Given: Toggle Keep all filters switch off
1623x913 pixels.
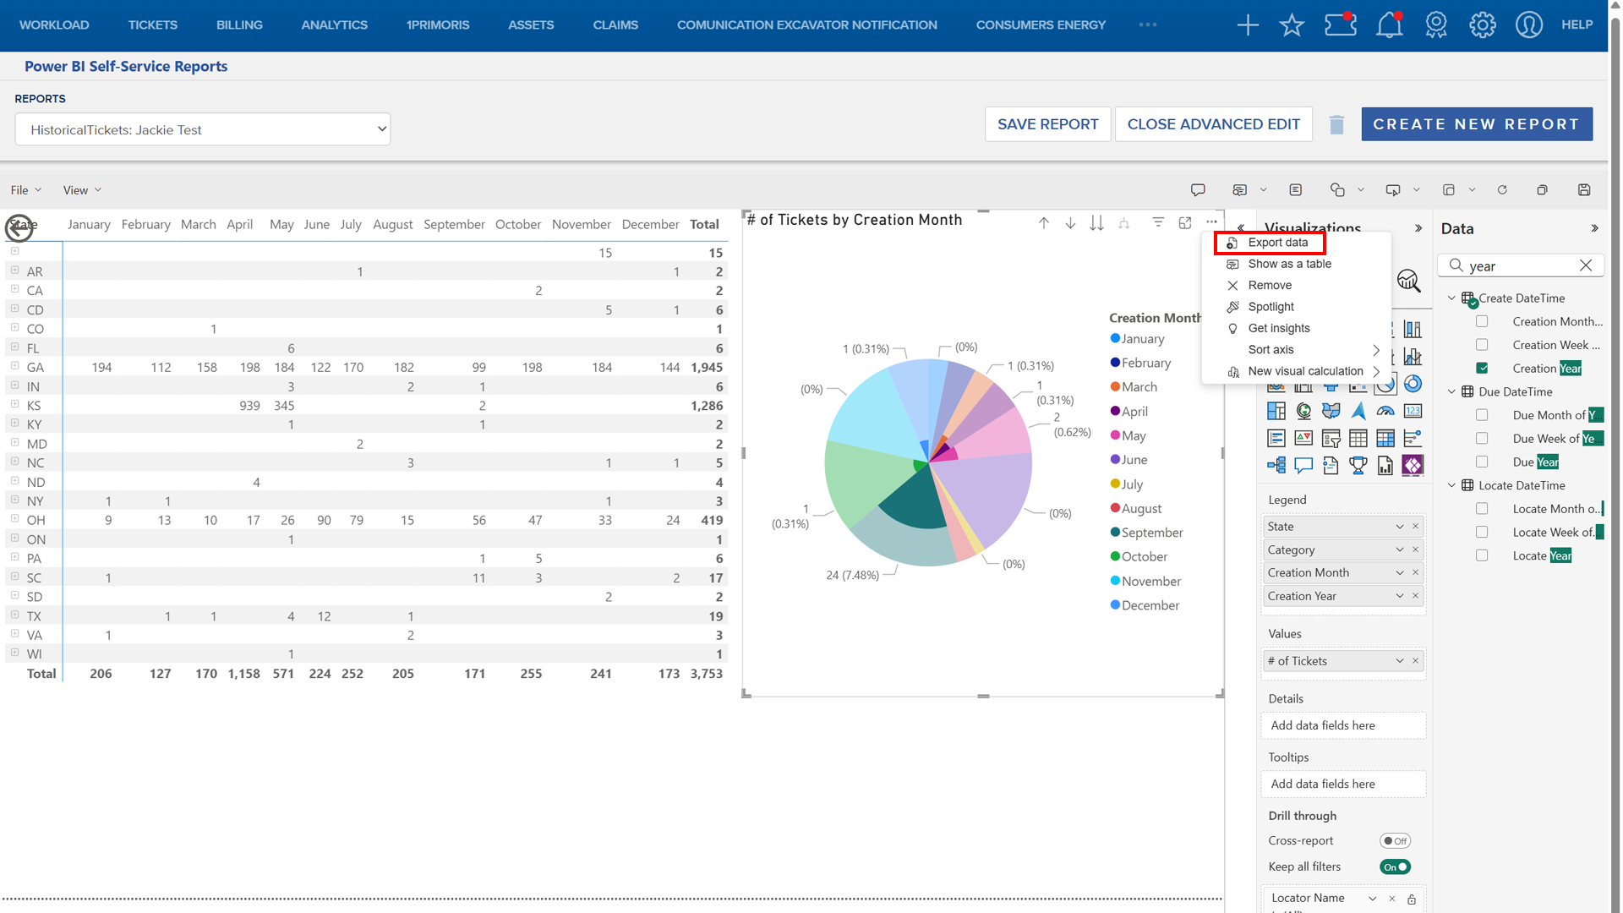Looking at the screenshot, I should 1395,867.
